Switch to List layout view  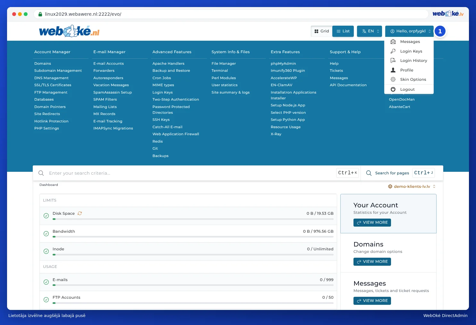tap(343, 31)
